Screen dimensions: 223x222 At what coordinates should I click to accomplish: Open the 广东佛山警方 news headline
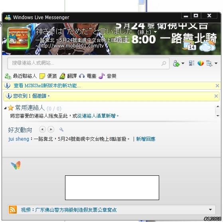click(69, 210)
